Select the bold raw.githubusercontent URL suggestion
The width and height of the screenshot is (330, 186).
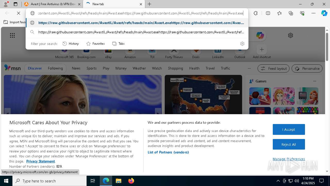point(137,23)
